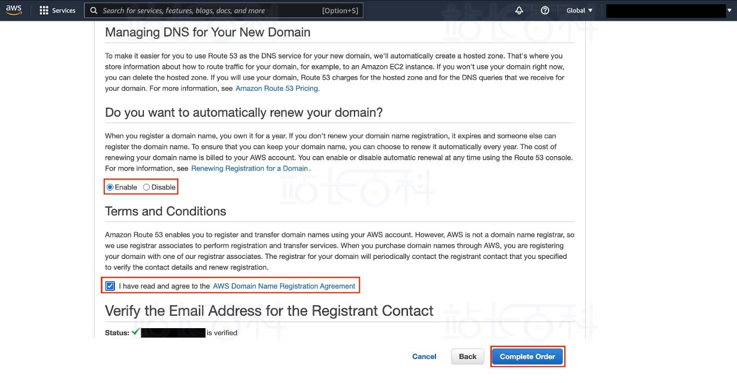The height and width of the screenshot is (383, 737).
Task: Click the Global dropdown arrow
Action: click(590, 10)
